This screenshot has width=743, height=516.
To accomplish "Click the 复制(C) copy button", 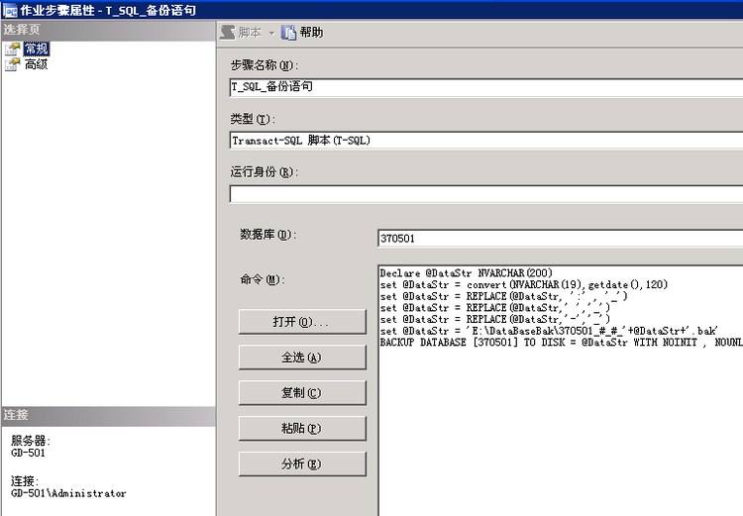I will 302,393.
